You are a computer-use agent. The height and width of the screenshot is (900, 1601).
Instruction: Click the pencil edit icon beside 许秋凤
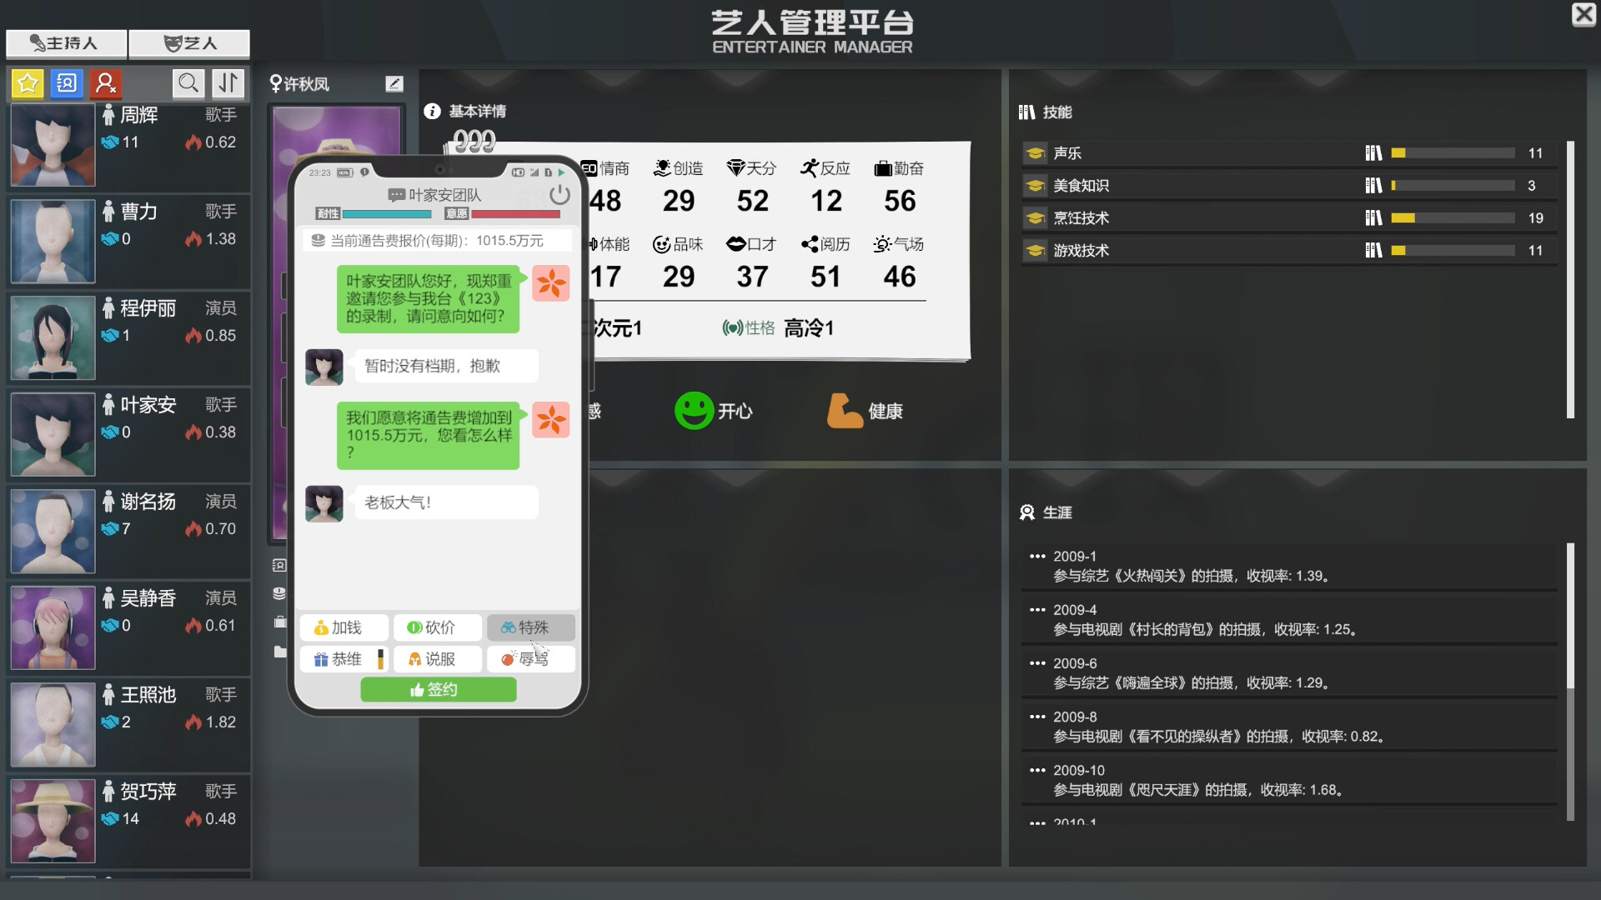point(394,83)
